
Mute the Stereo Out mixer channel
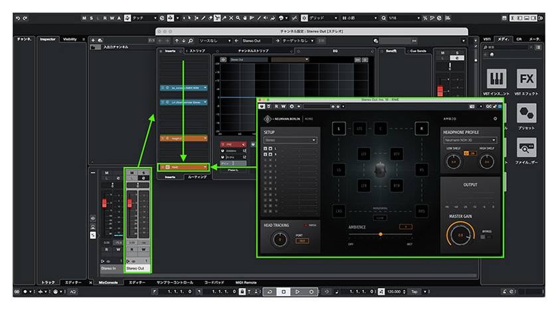coord(132,174)
